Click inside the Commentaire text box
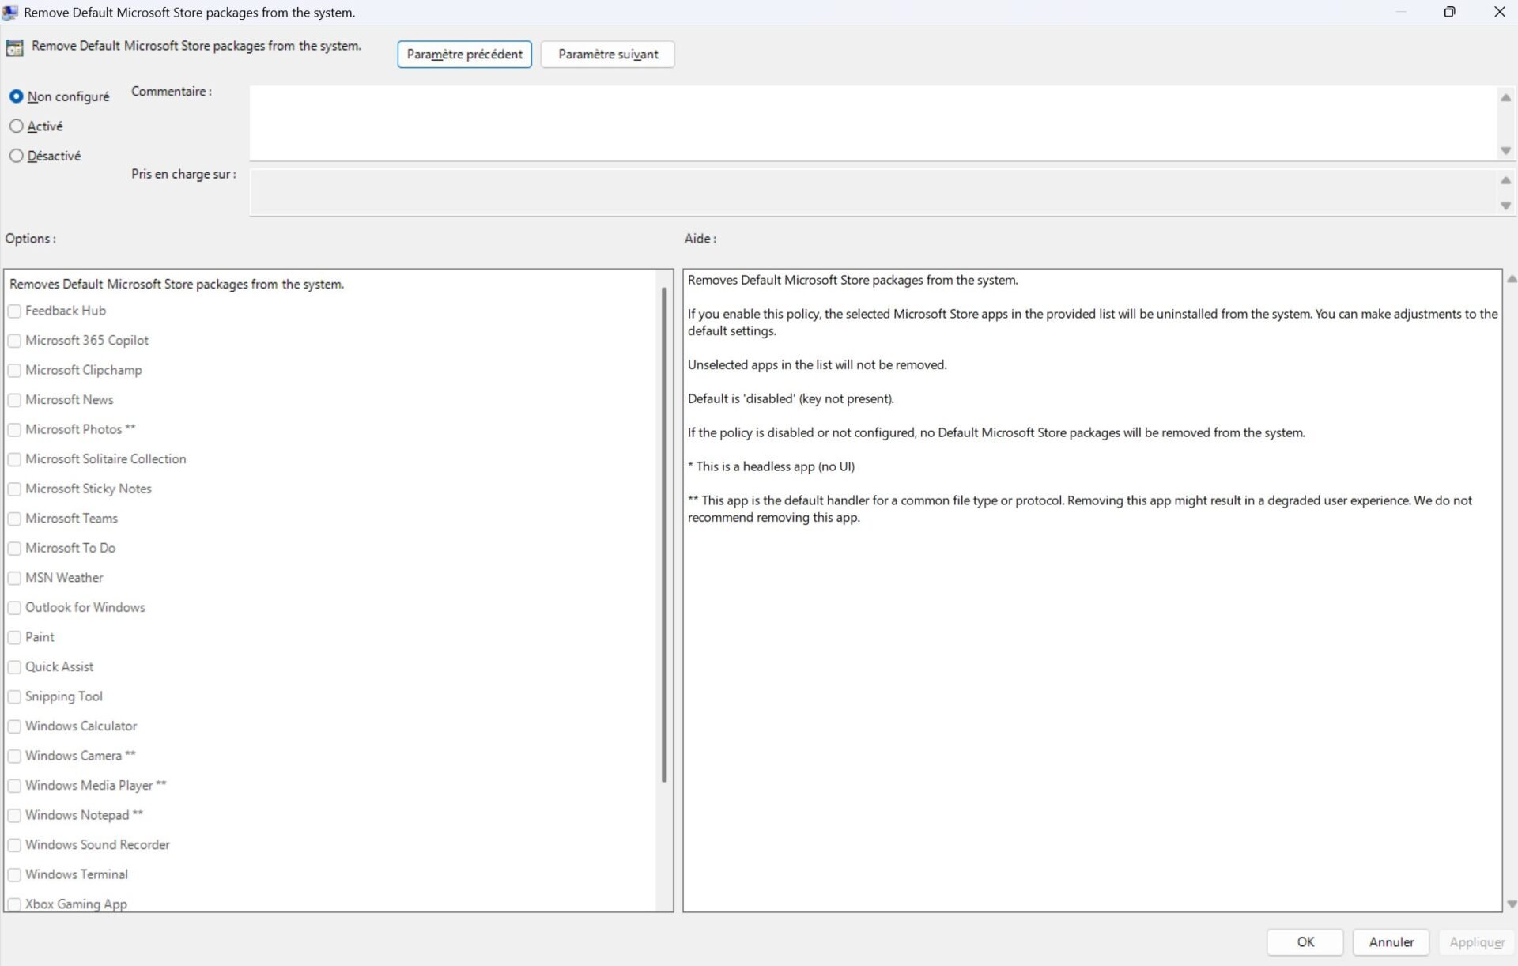This screenshot has width=1518, height=966. (x=873, y=123)
